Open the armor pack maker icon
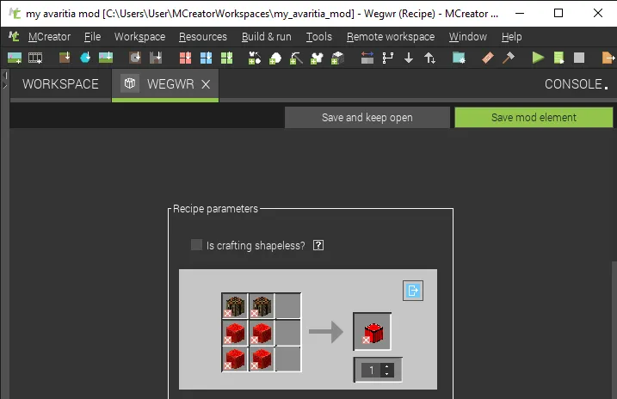617x399 pixels. pos(317,58)
